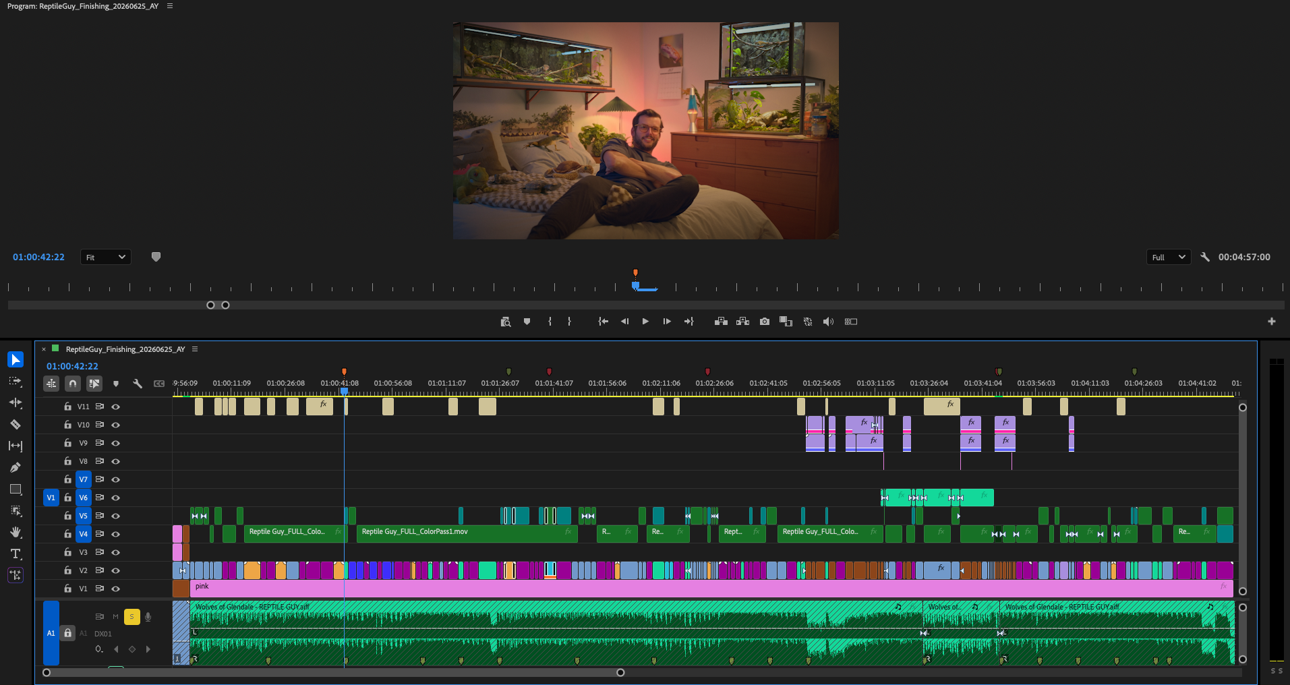This screenshot has height=685, width=1290.
Task: Export frame with camera icon
Action: tap(764, 322)
